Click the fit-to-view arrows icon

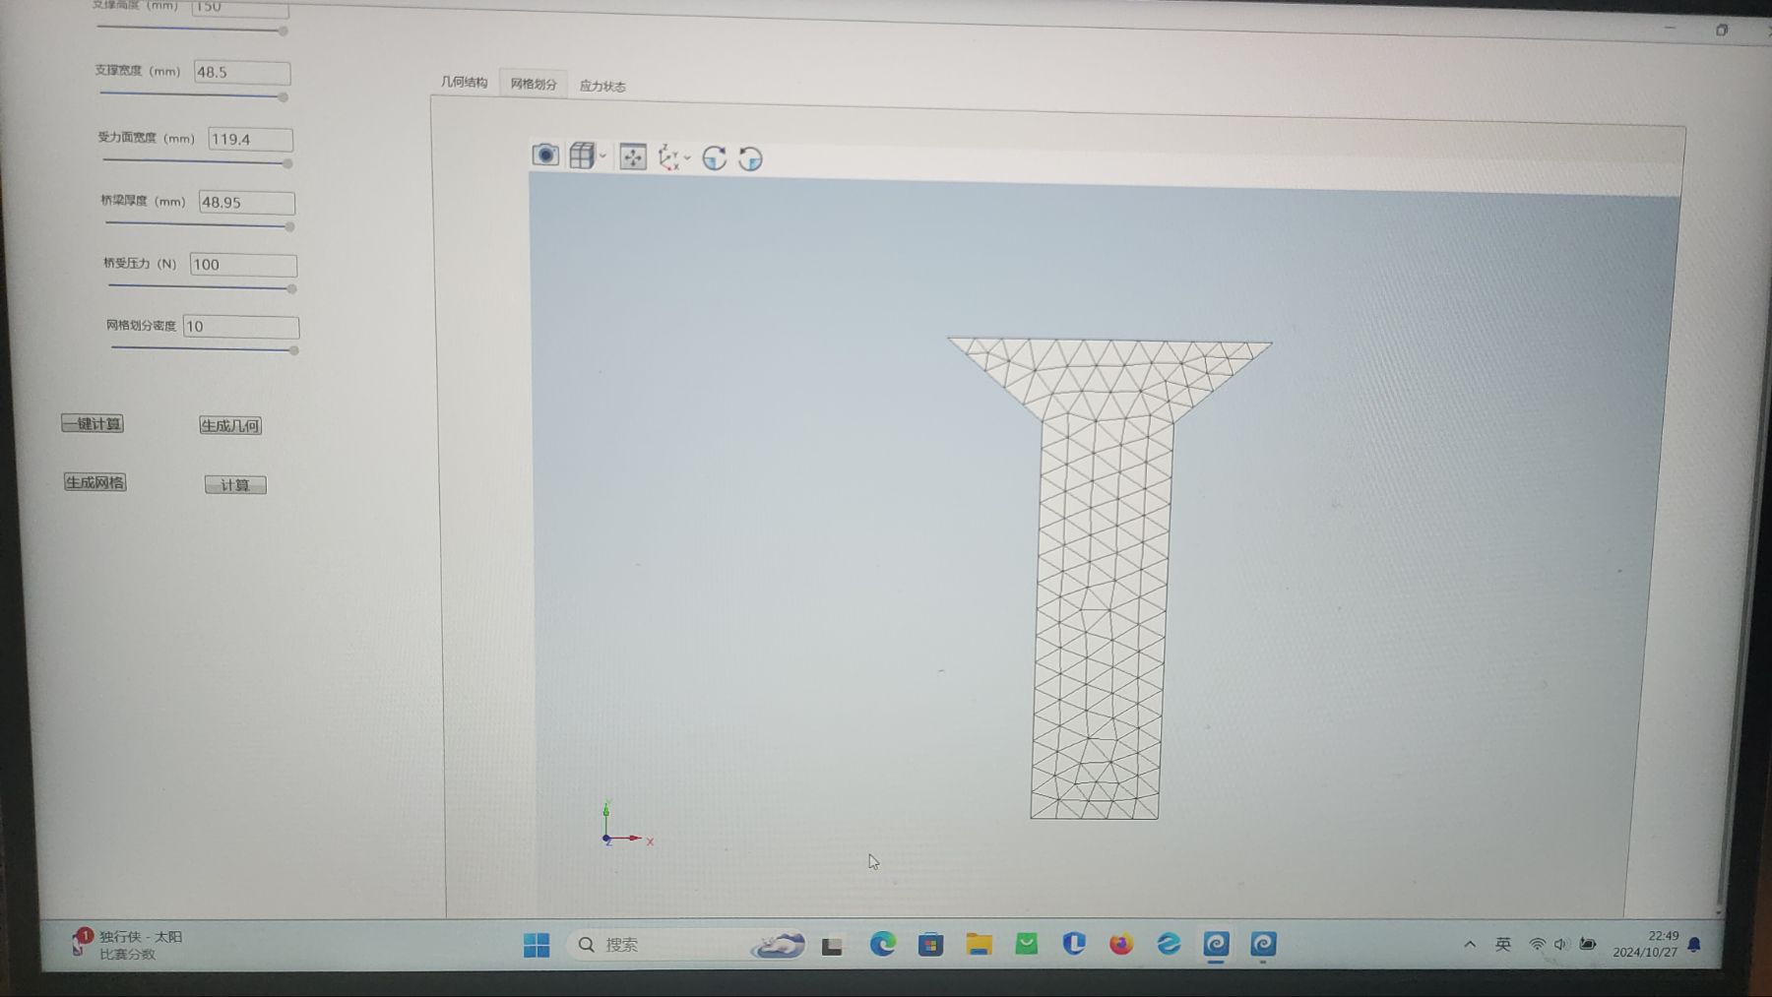coord(633,156)
